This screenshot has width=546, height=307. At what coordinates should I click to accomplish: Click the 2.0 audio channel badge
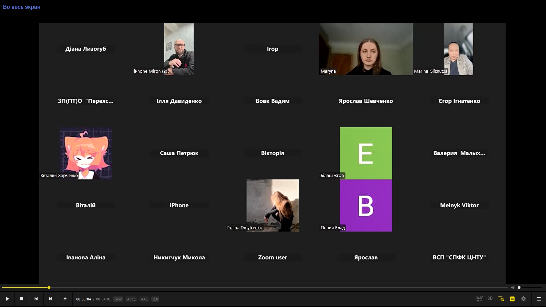click(155, 299)
